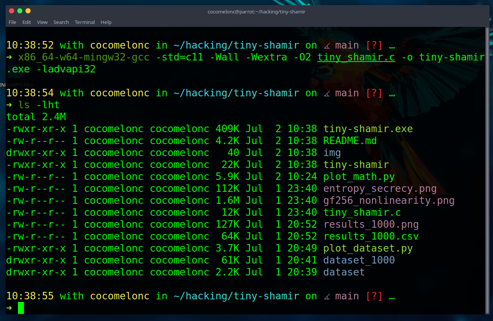
Task: Click plot_dataset.py in the listing
Action: tap(368, 248)
